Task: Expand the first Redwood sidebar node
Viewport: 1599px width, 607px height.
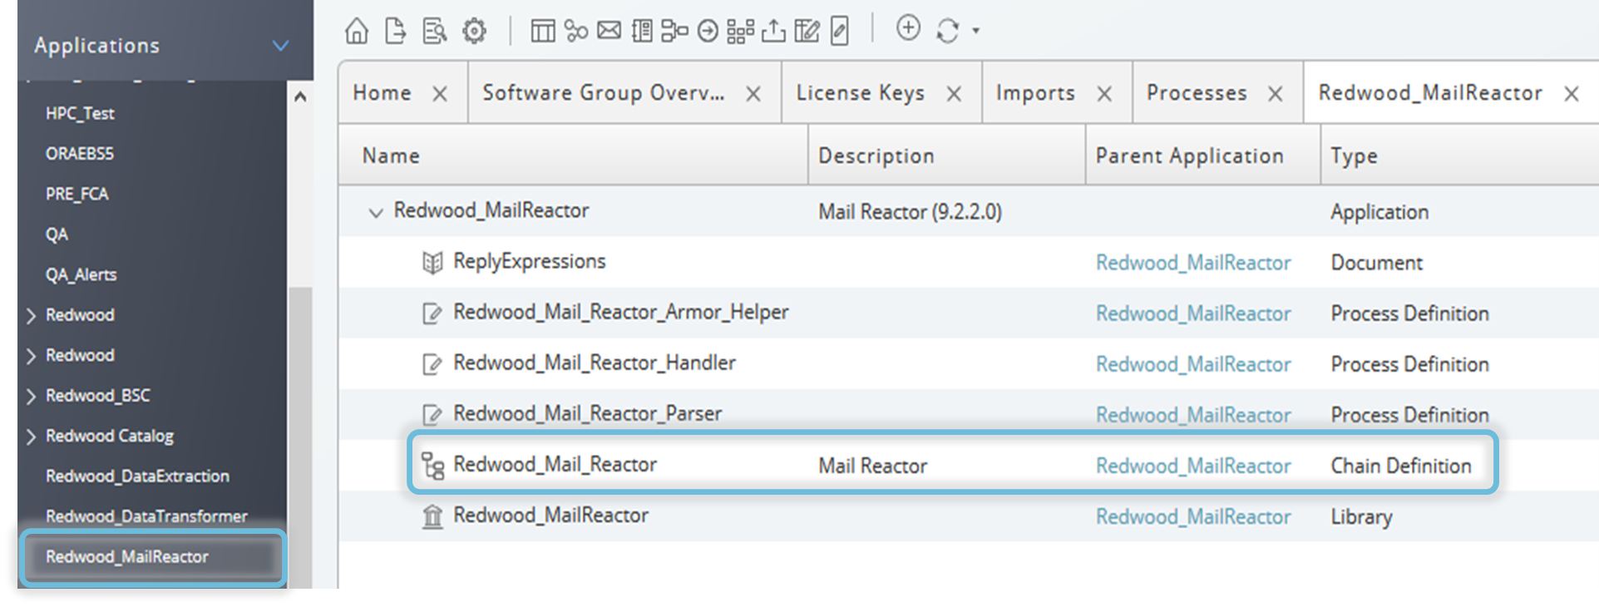Action: pos(31,316)
